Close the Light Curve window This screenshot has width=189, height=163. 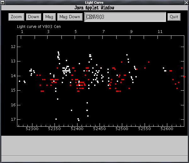(186, 3)
